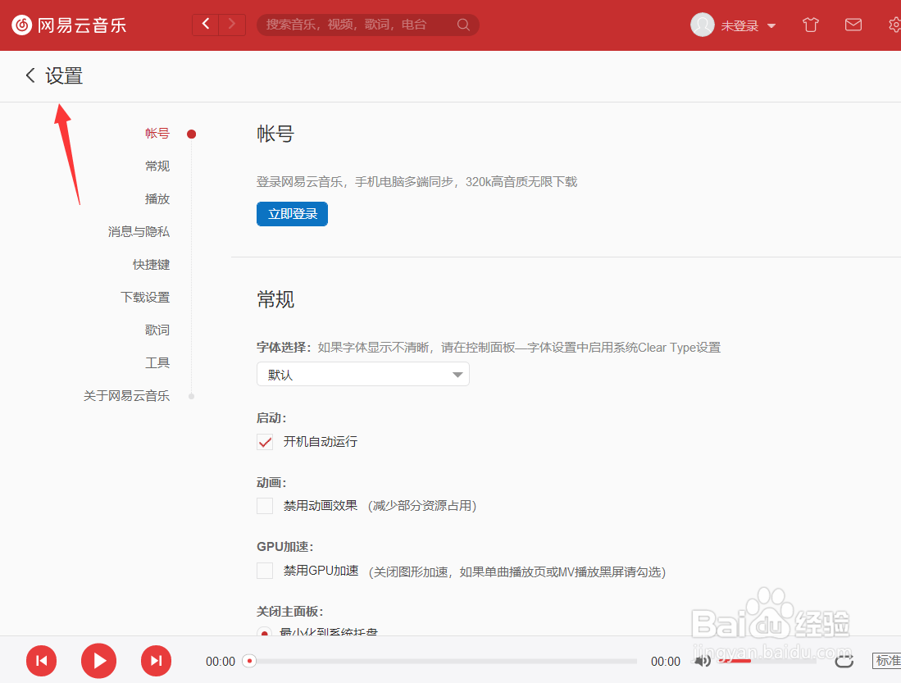Open the 标准 audio quality selector

pos(888,661)
